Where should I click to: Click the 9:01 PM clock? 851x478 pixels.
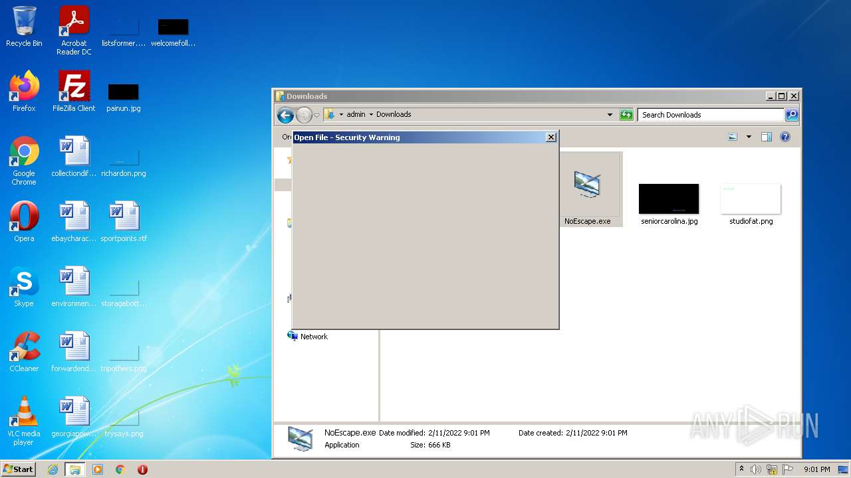816,469
